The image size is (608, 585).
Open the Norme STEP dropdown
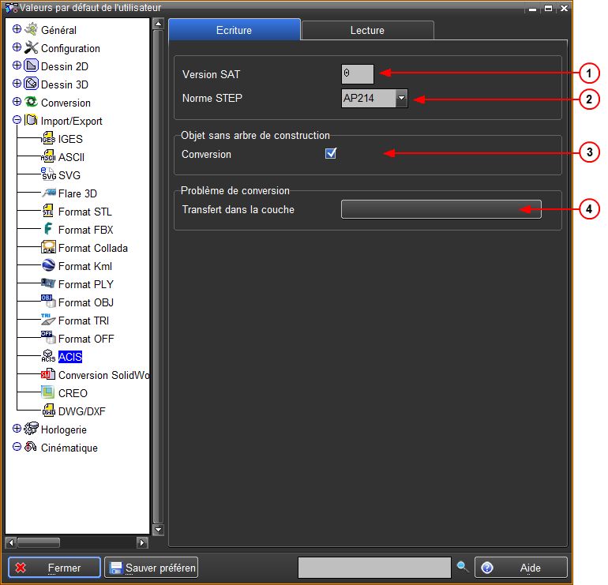point(401,99)
